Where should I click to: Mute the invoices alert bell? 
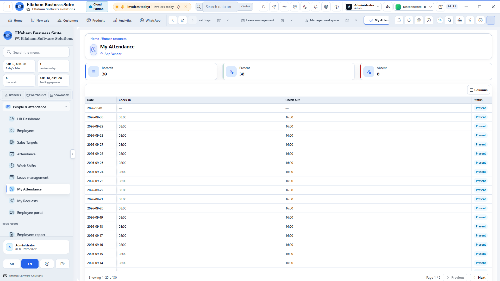pos(179,7)
